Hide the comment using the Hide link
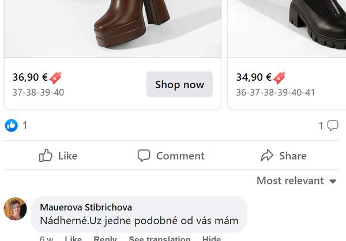The height and width of the screenshot is (241, 346). 211,238
